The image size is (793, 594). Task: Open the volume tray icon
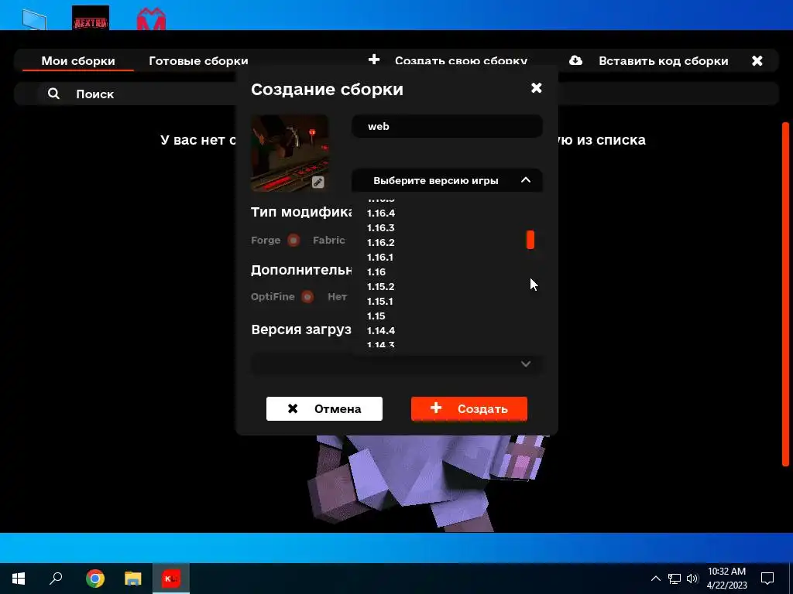pos(692,579)
